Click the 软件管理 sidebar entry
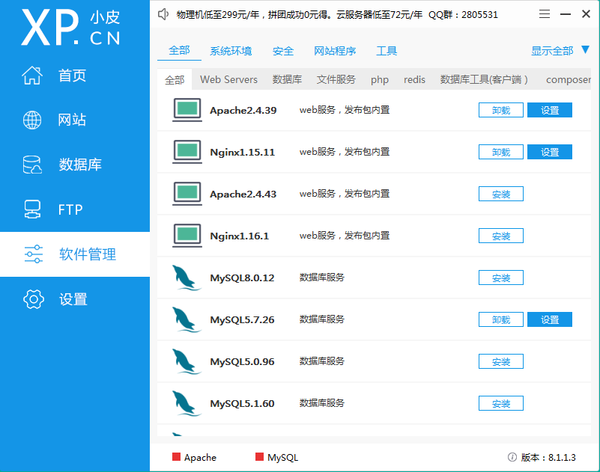The height and width of the screenshot is (472, 600). [87, 254]
